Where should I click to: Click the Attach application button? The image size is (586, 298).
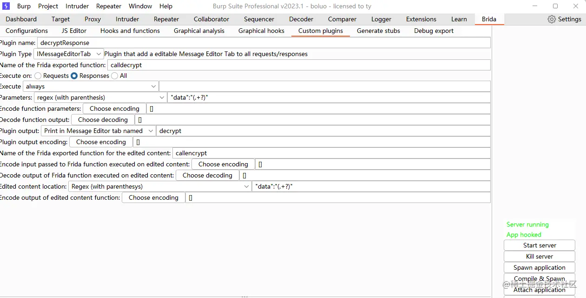(x=540, y=290)
